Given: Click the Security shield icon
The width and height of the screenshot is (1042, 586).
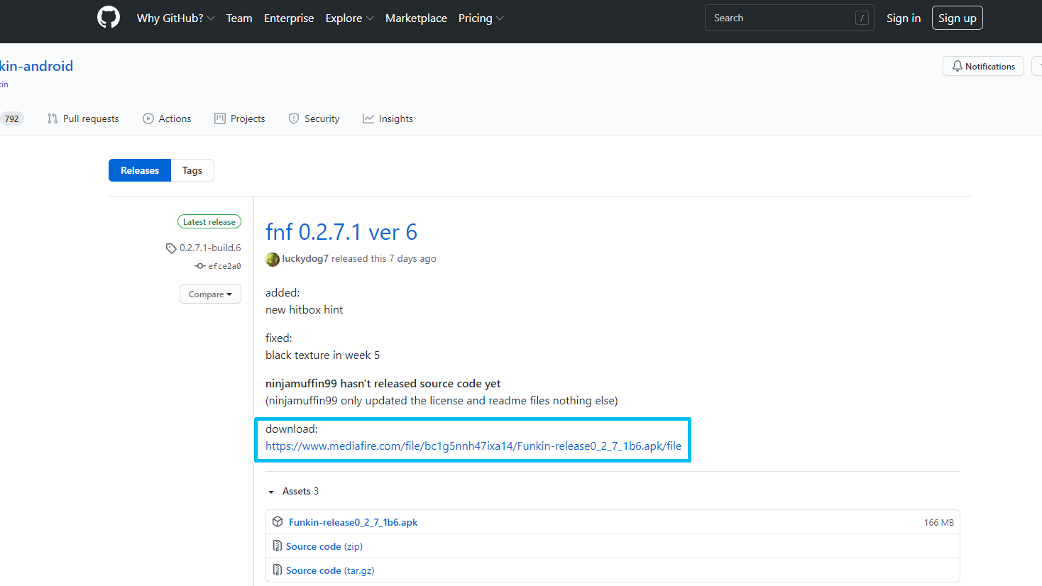Looking at the screenshot, I should point(294,118).
